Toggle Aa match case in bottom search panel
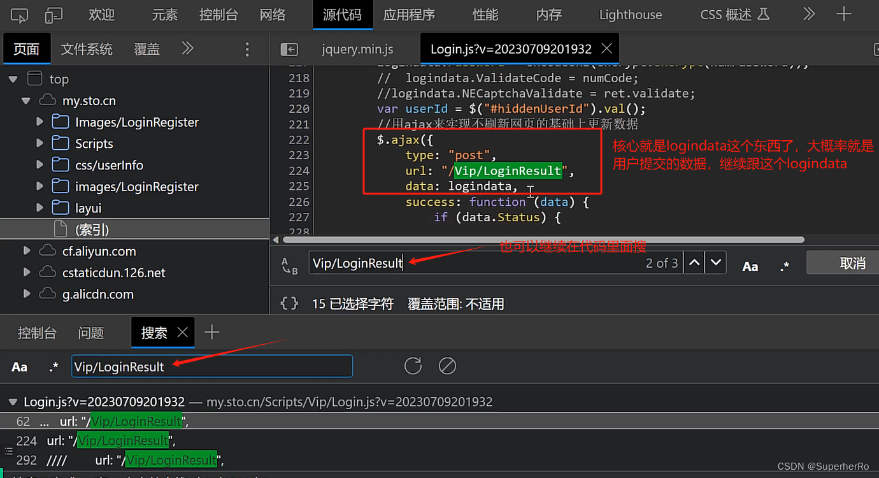Image resolution: width=879 pixels, height=478 pixels. pos(19,366)
